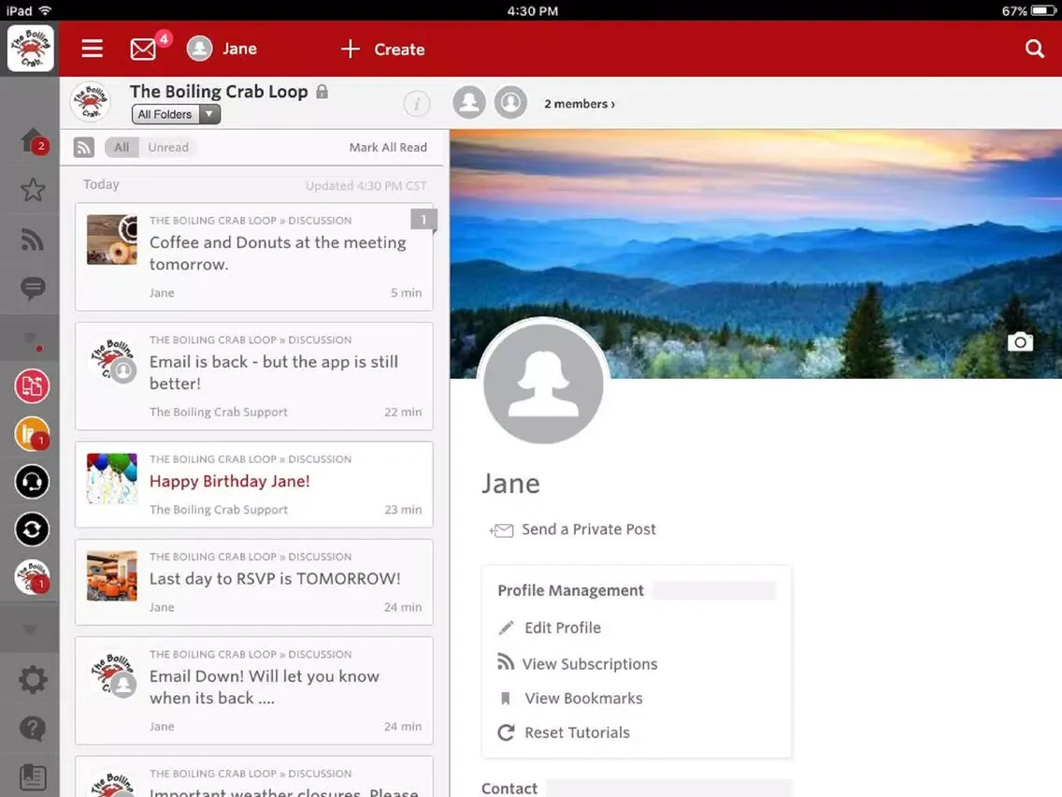
Task: Open the All Folders dropdown
Action: pos(176,114)
